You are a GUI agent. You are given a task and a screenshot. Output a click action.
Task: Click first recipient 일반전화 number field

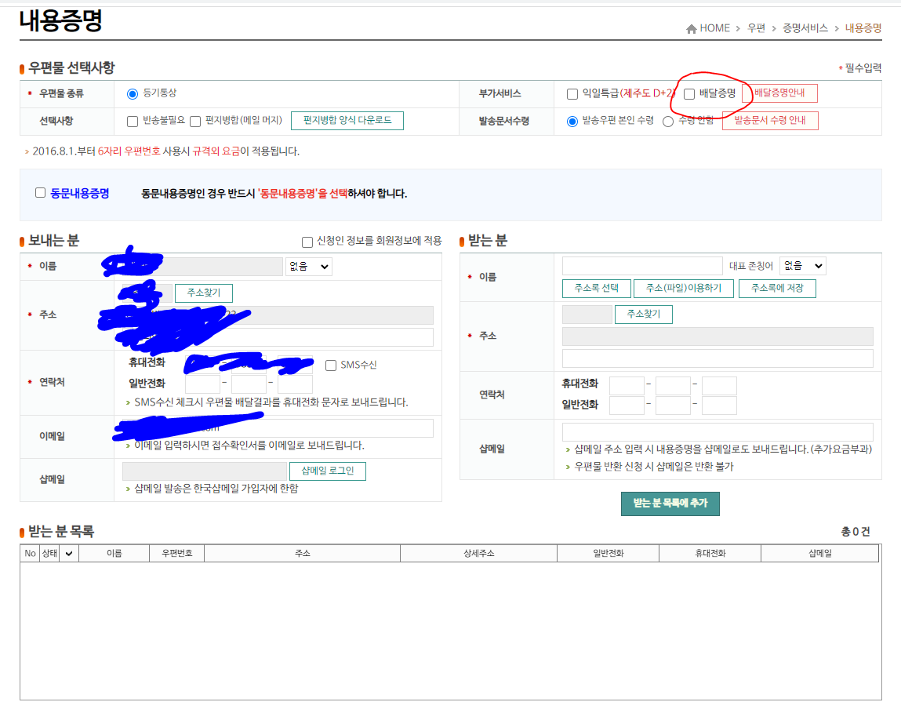point(627,406)
